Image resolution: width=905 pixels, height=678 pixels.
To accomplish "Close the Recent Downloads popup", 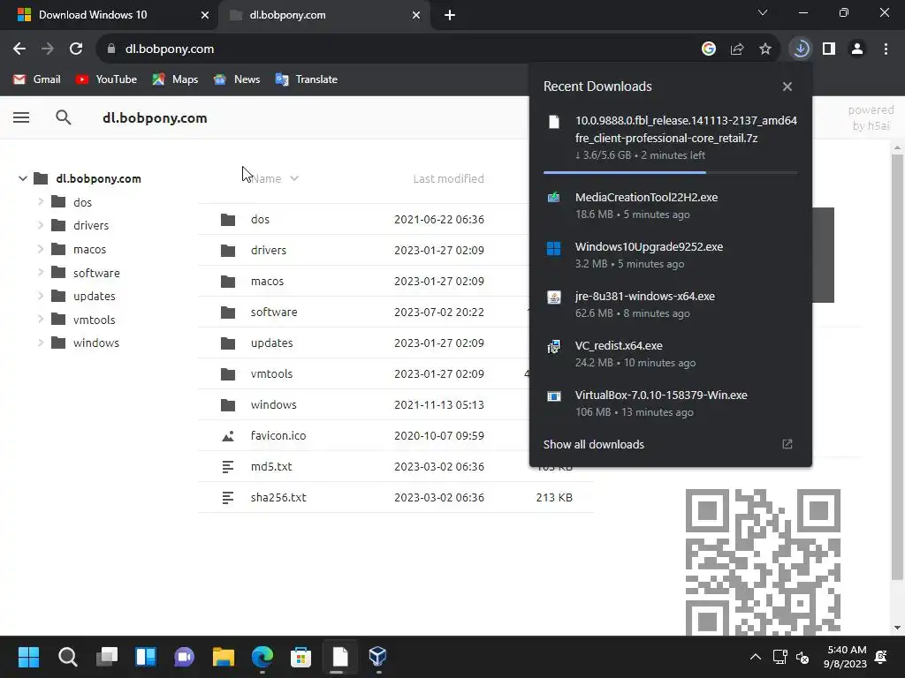I will 787,87.
